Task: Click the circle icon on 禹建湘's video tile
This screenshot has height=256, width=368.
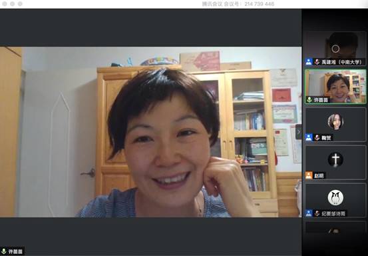Action: tap(335, 49)
